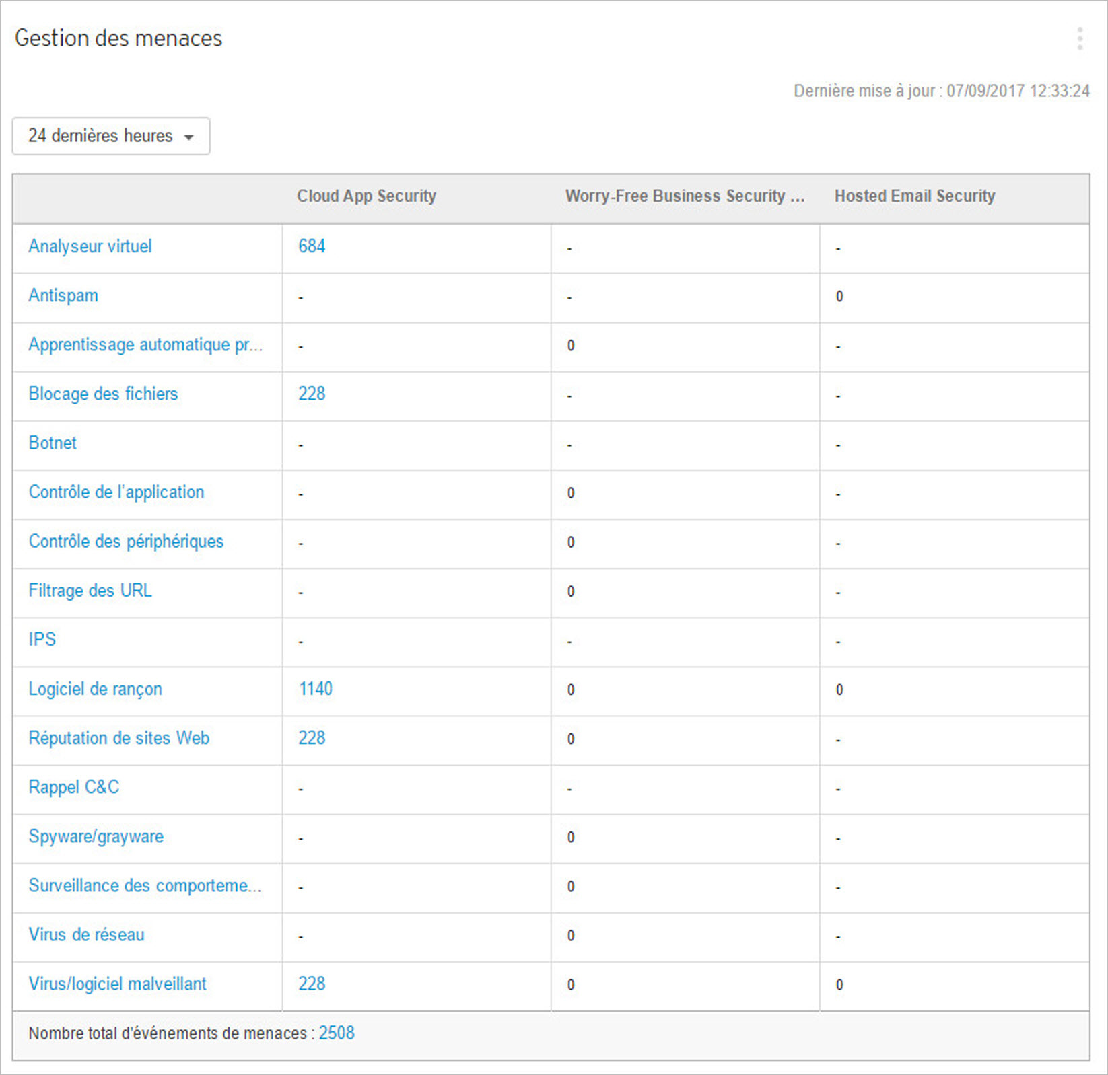Open Contrôle des périphériques link
The image size is (1108, 1075).
click(126, 541)
